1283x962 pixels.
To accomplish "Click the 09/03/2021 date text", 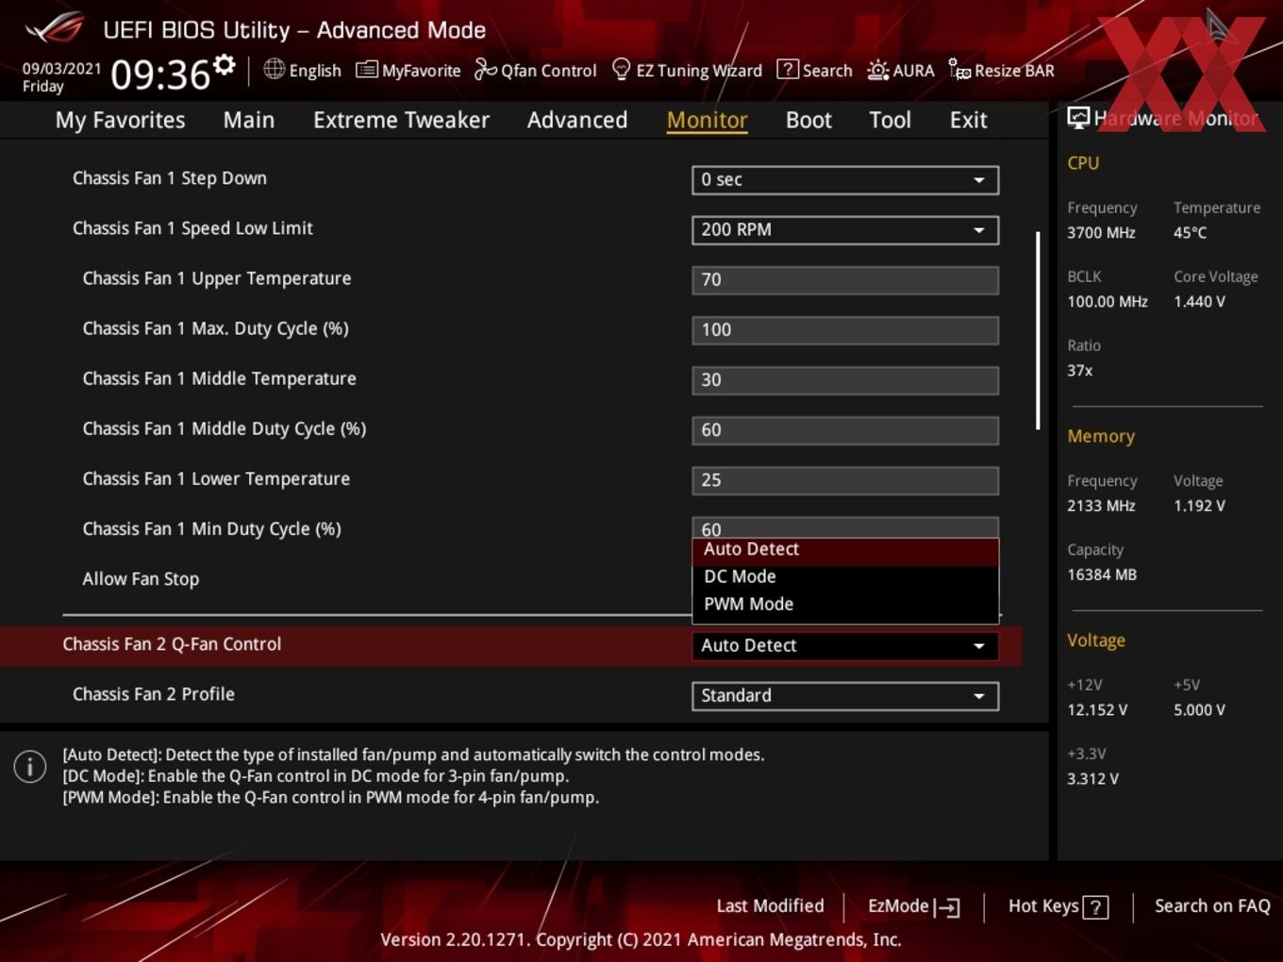I will coord(61,68).
